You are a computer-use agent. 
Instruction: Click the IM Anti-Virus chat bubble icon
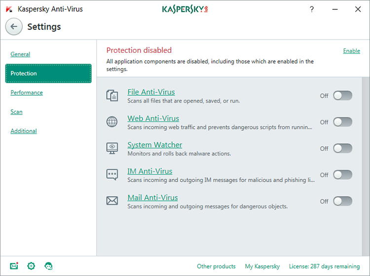(112, 174)
